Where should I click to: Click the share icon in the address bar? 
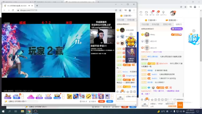[116, 10]
